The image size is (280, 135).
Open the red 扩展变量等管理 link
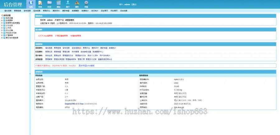[x=61, y=36]
